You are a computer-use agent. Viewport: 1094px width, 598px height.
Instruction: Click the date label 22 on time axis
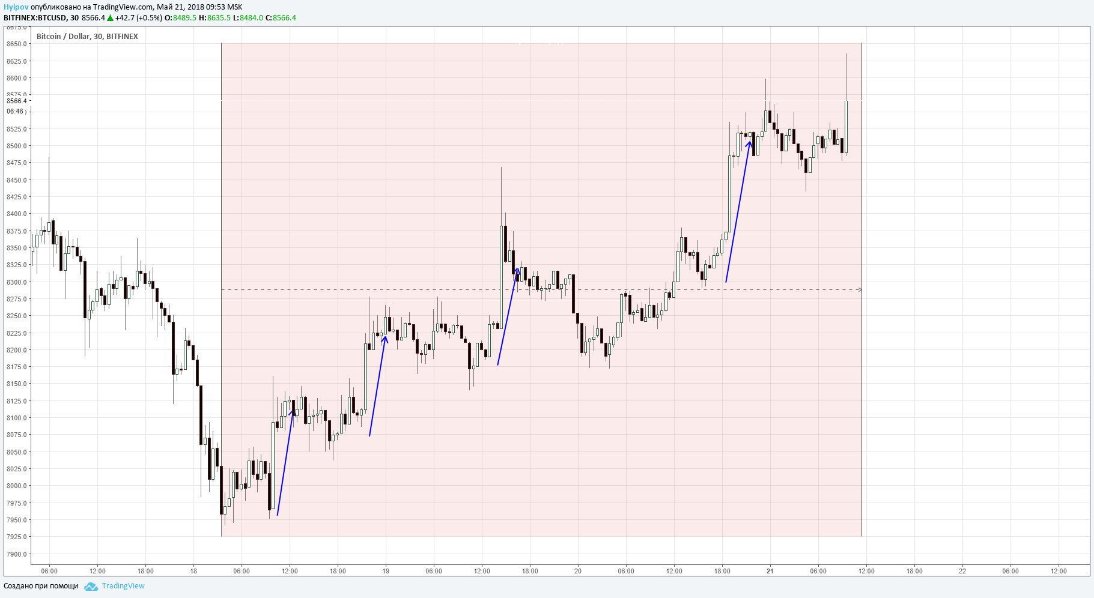[962, 571]
